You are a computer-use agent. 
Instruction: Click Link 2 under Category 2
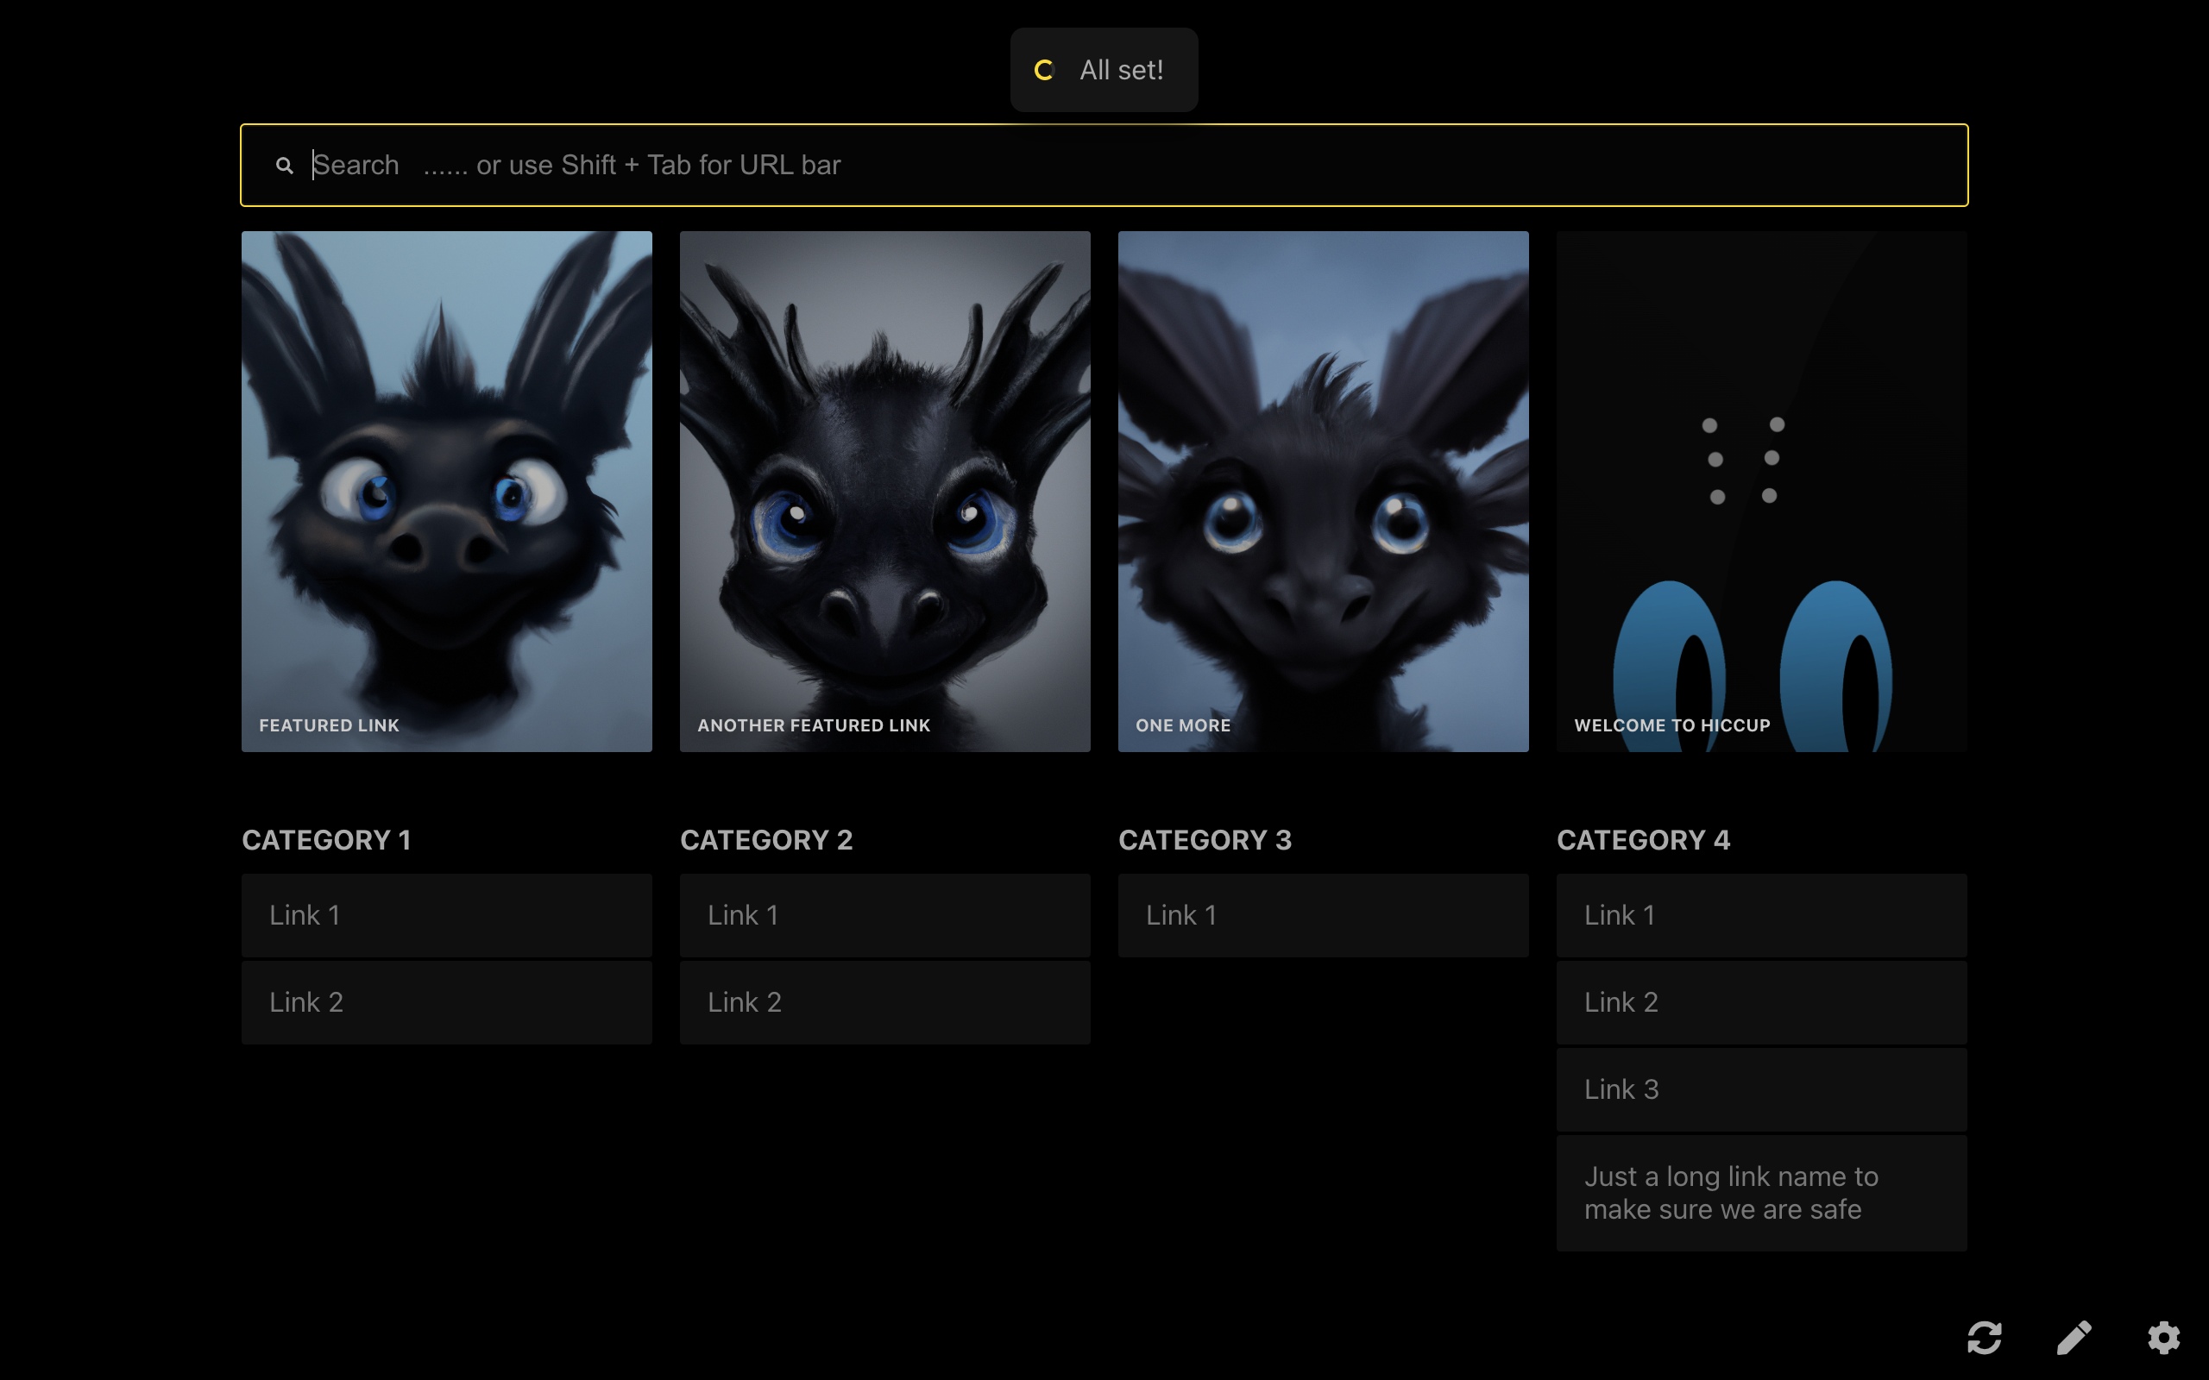click(884, 1002)
